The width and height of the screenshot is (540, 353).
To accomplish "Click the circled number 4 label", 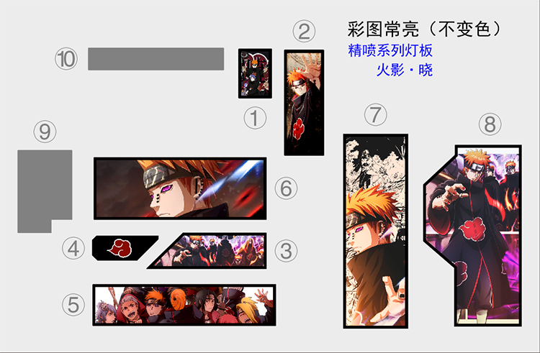I will pyautogui.click(x=73, y=249).
